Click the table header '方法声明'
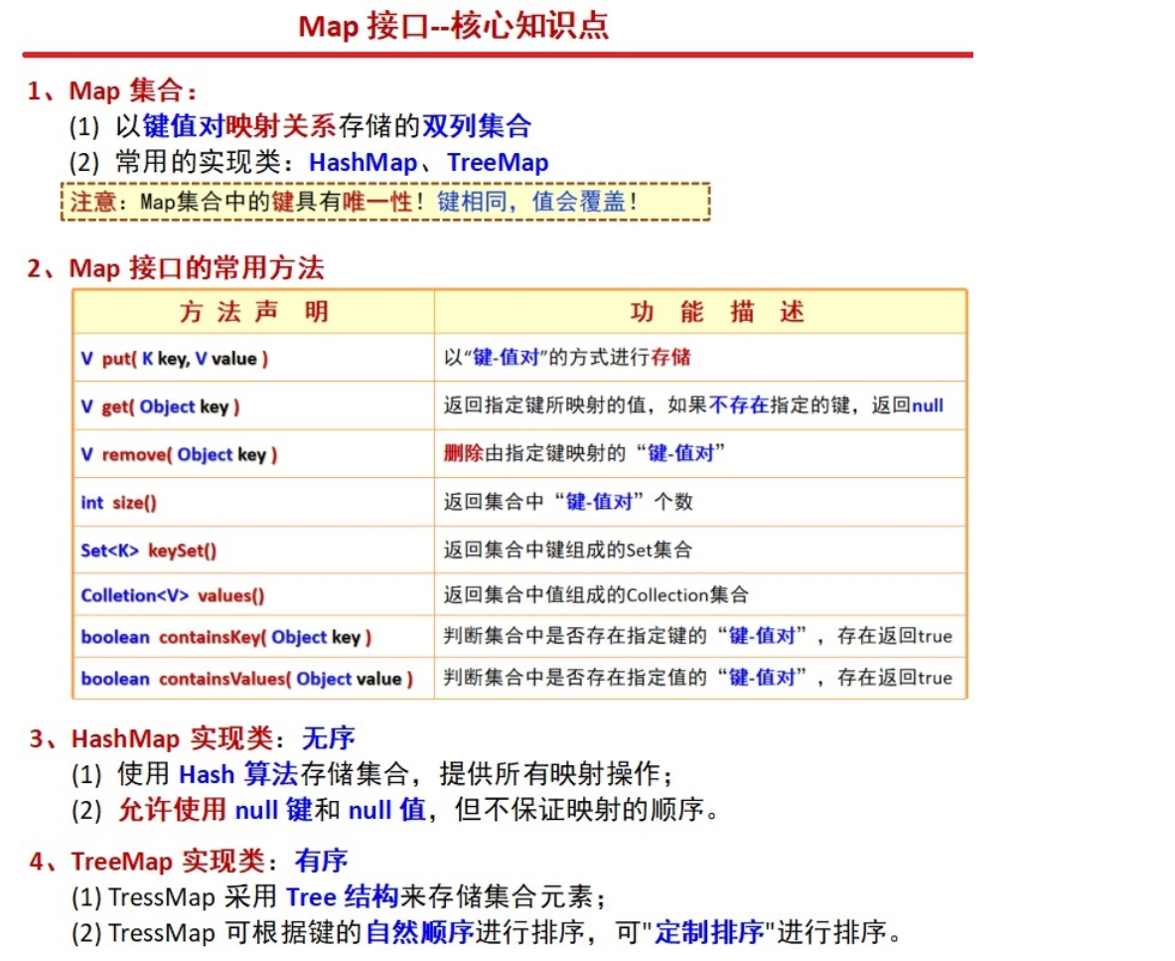The image size is (1175, 961). (x=254, y=311)
